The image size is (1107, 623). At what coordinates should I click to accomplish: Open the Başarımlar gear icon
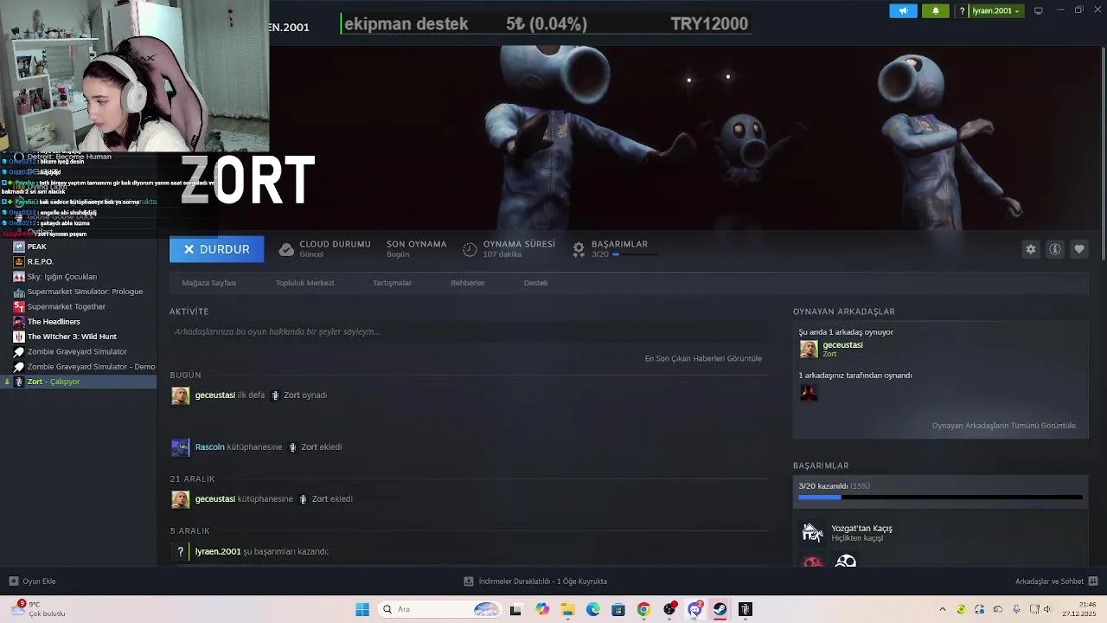pos(579,249)
